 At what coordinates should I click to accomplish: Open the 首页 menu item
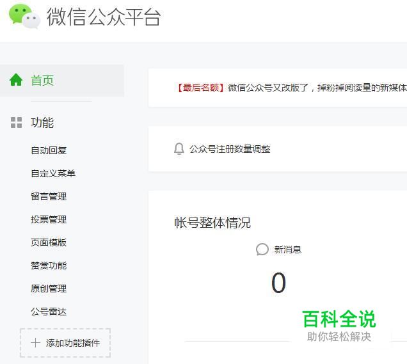click(x=62, y=81)
